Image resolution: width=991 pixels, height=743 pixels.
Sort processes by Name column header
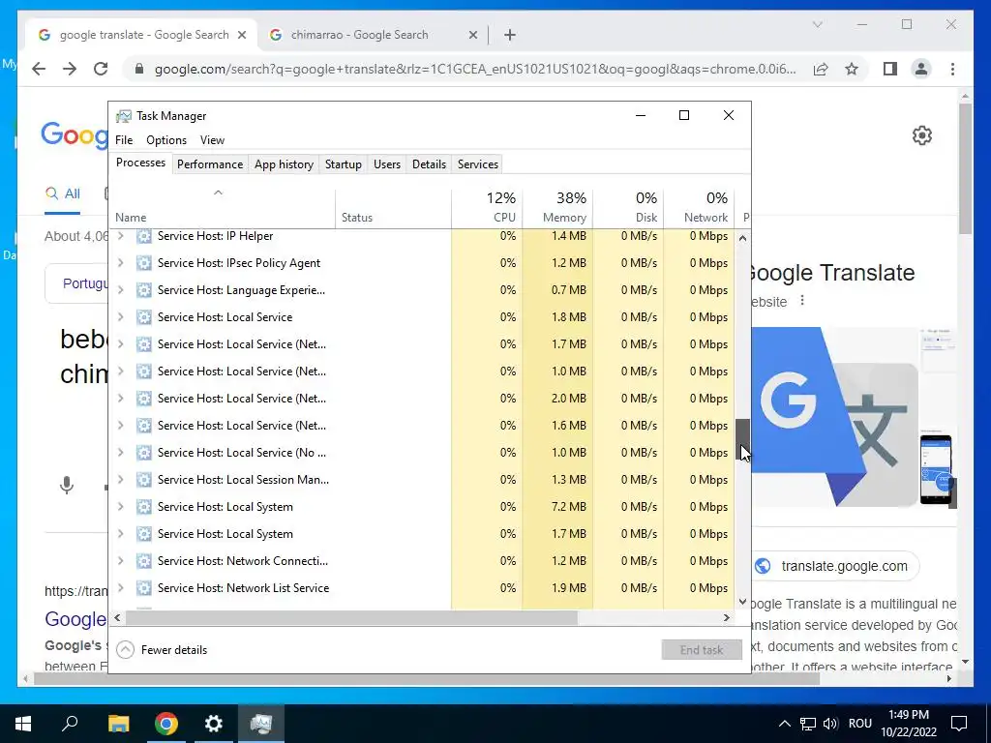222,208
